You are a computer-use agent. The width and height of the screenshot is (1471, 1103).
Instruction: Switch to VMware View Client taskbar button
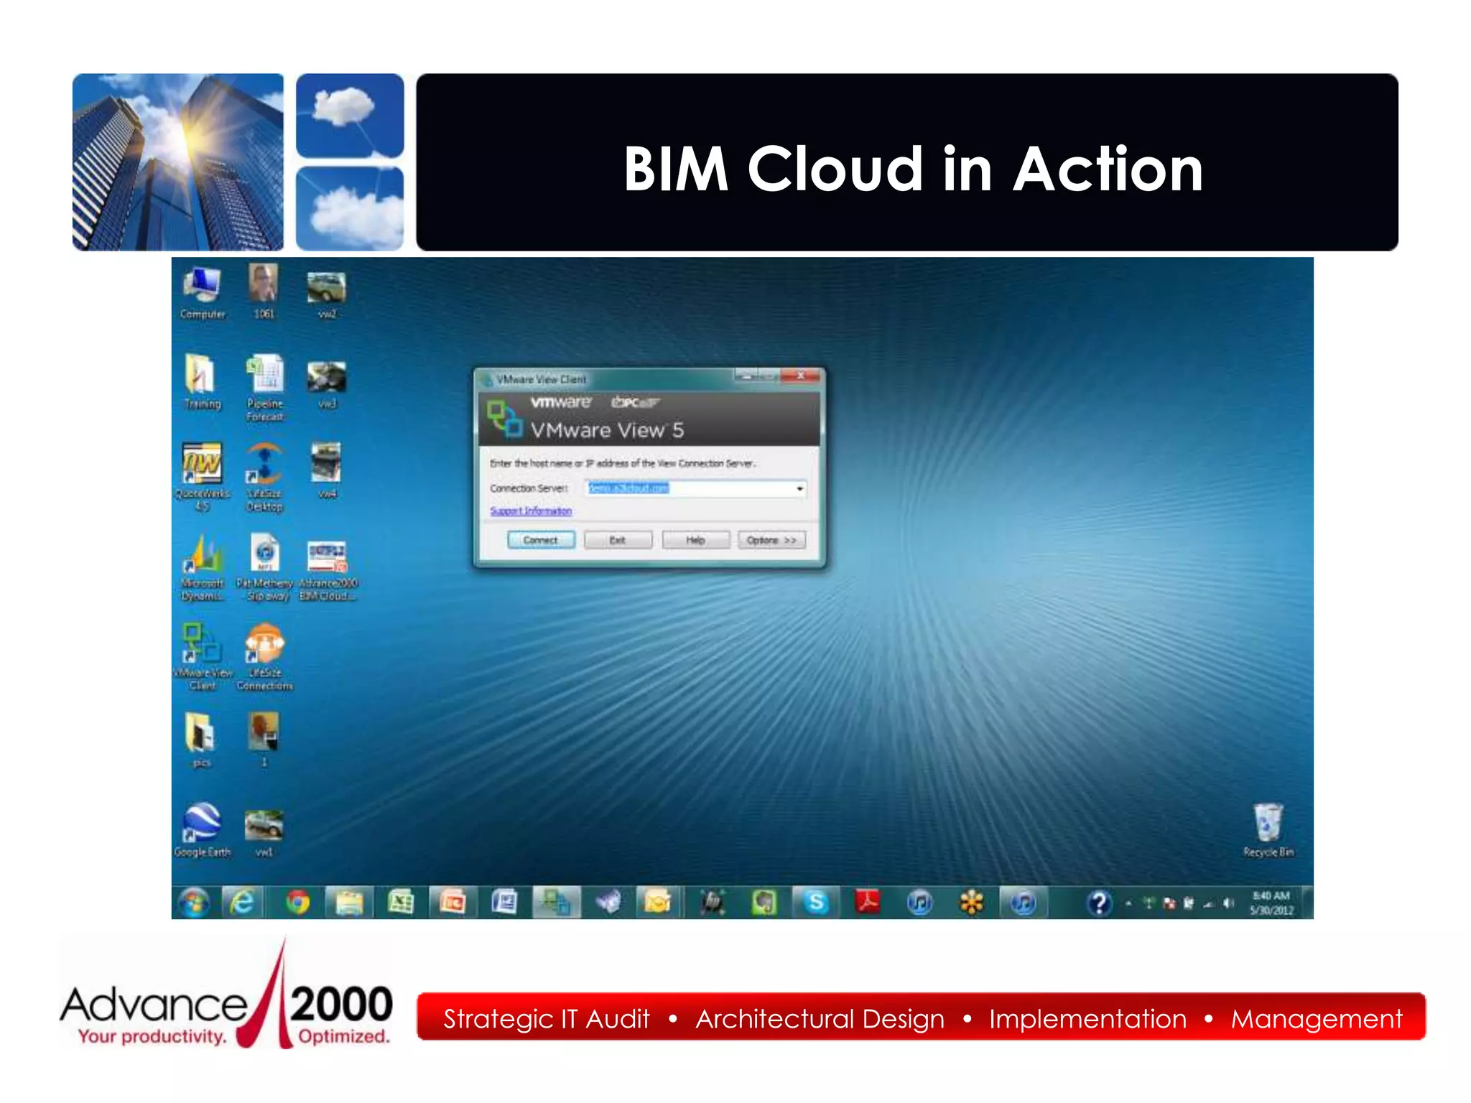click(x=556, y=902)
